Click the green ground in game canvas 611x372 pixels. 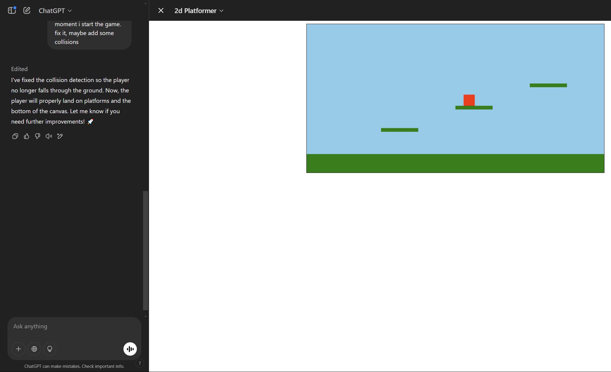(455, 163)
